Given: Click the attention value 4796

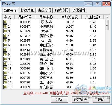Looking at the screenshot, I should point(69,82).
